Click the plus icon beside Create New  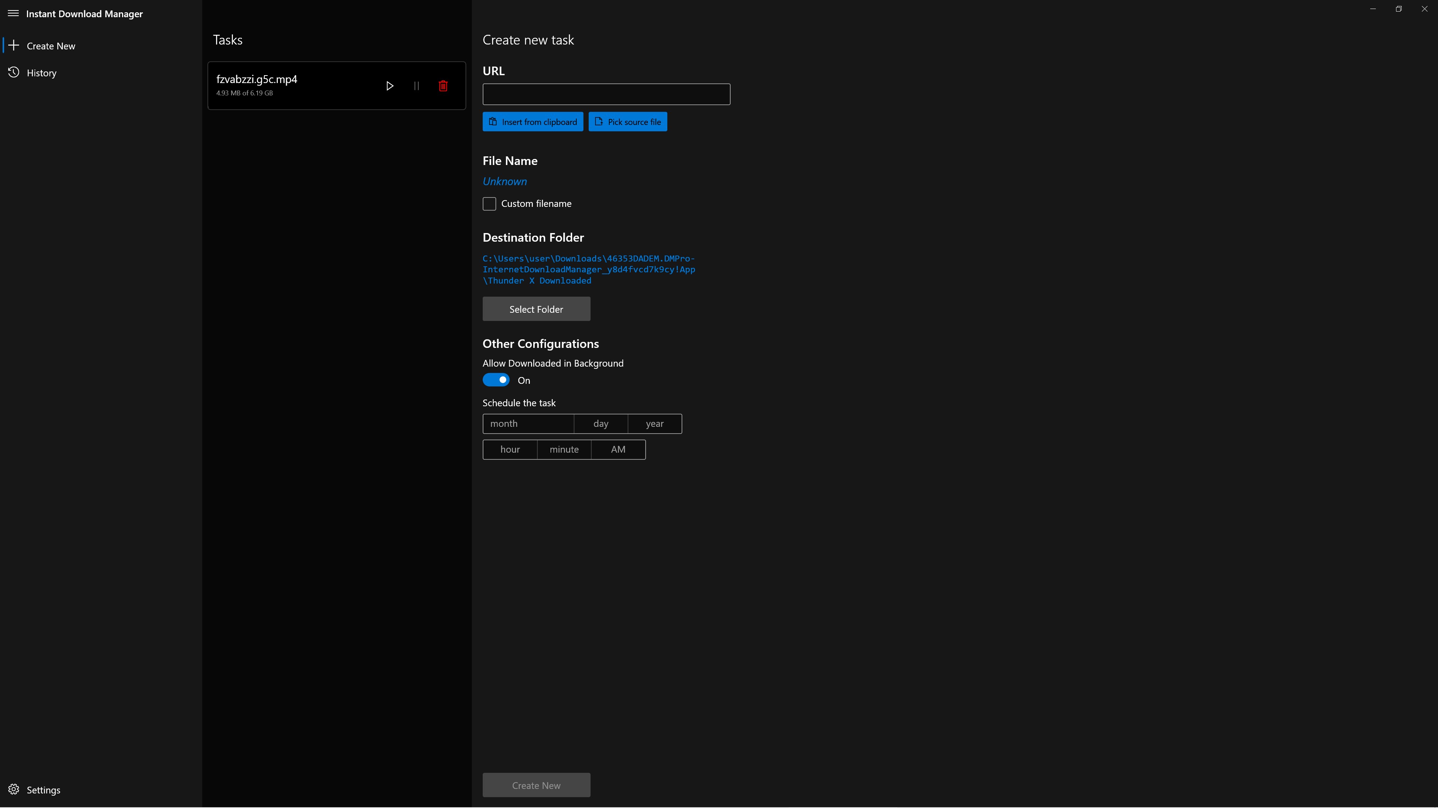click(14, 45)
